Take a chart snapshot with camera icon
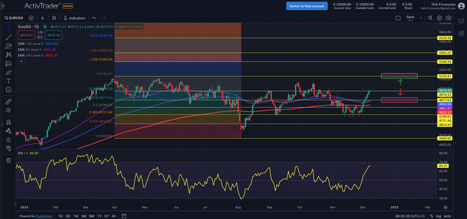Image resolution: width=467 pixels, height=219 pixels. (448, 18)
